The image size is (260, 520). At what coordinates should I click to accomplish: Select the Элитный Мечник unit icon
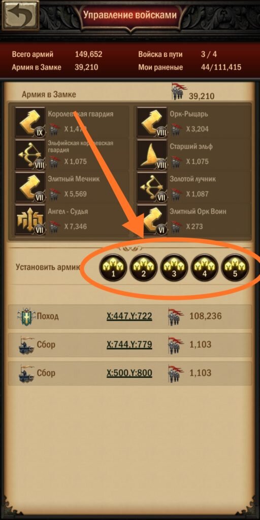[x=30, y=187]
